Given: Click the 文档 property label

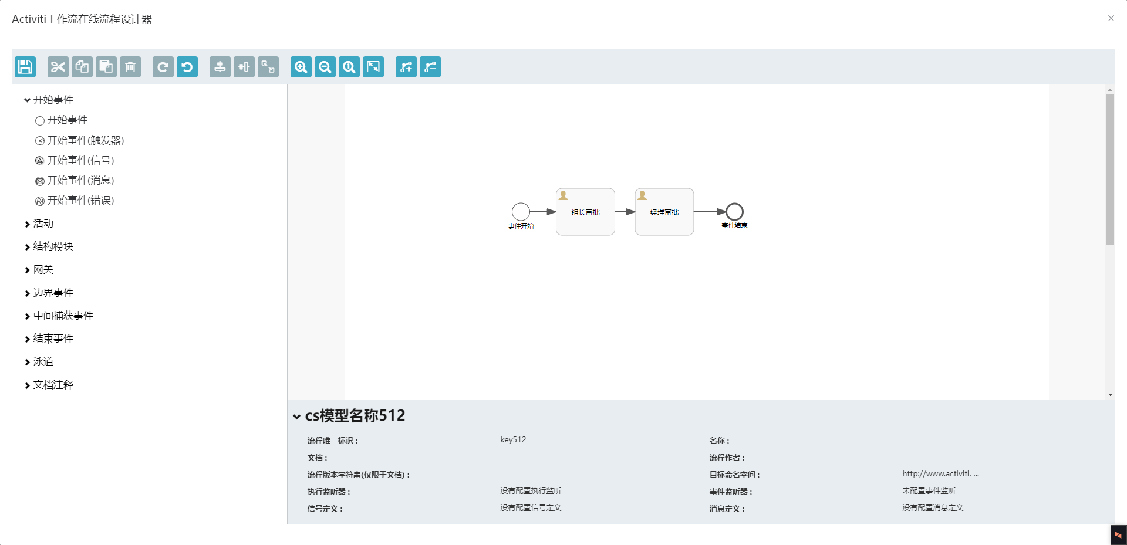Looking at the screenshot, I should tap(317, 458).
